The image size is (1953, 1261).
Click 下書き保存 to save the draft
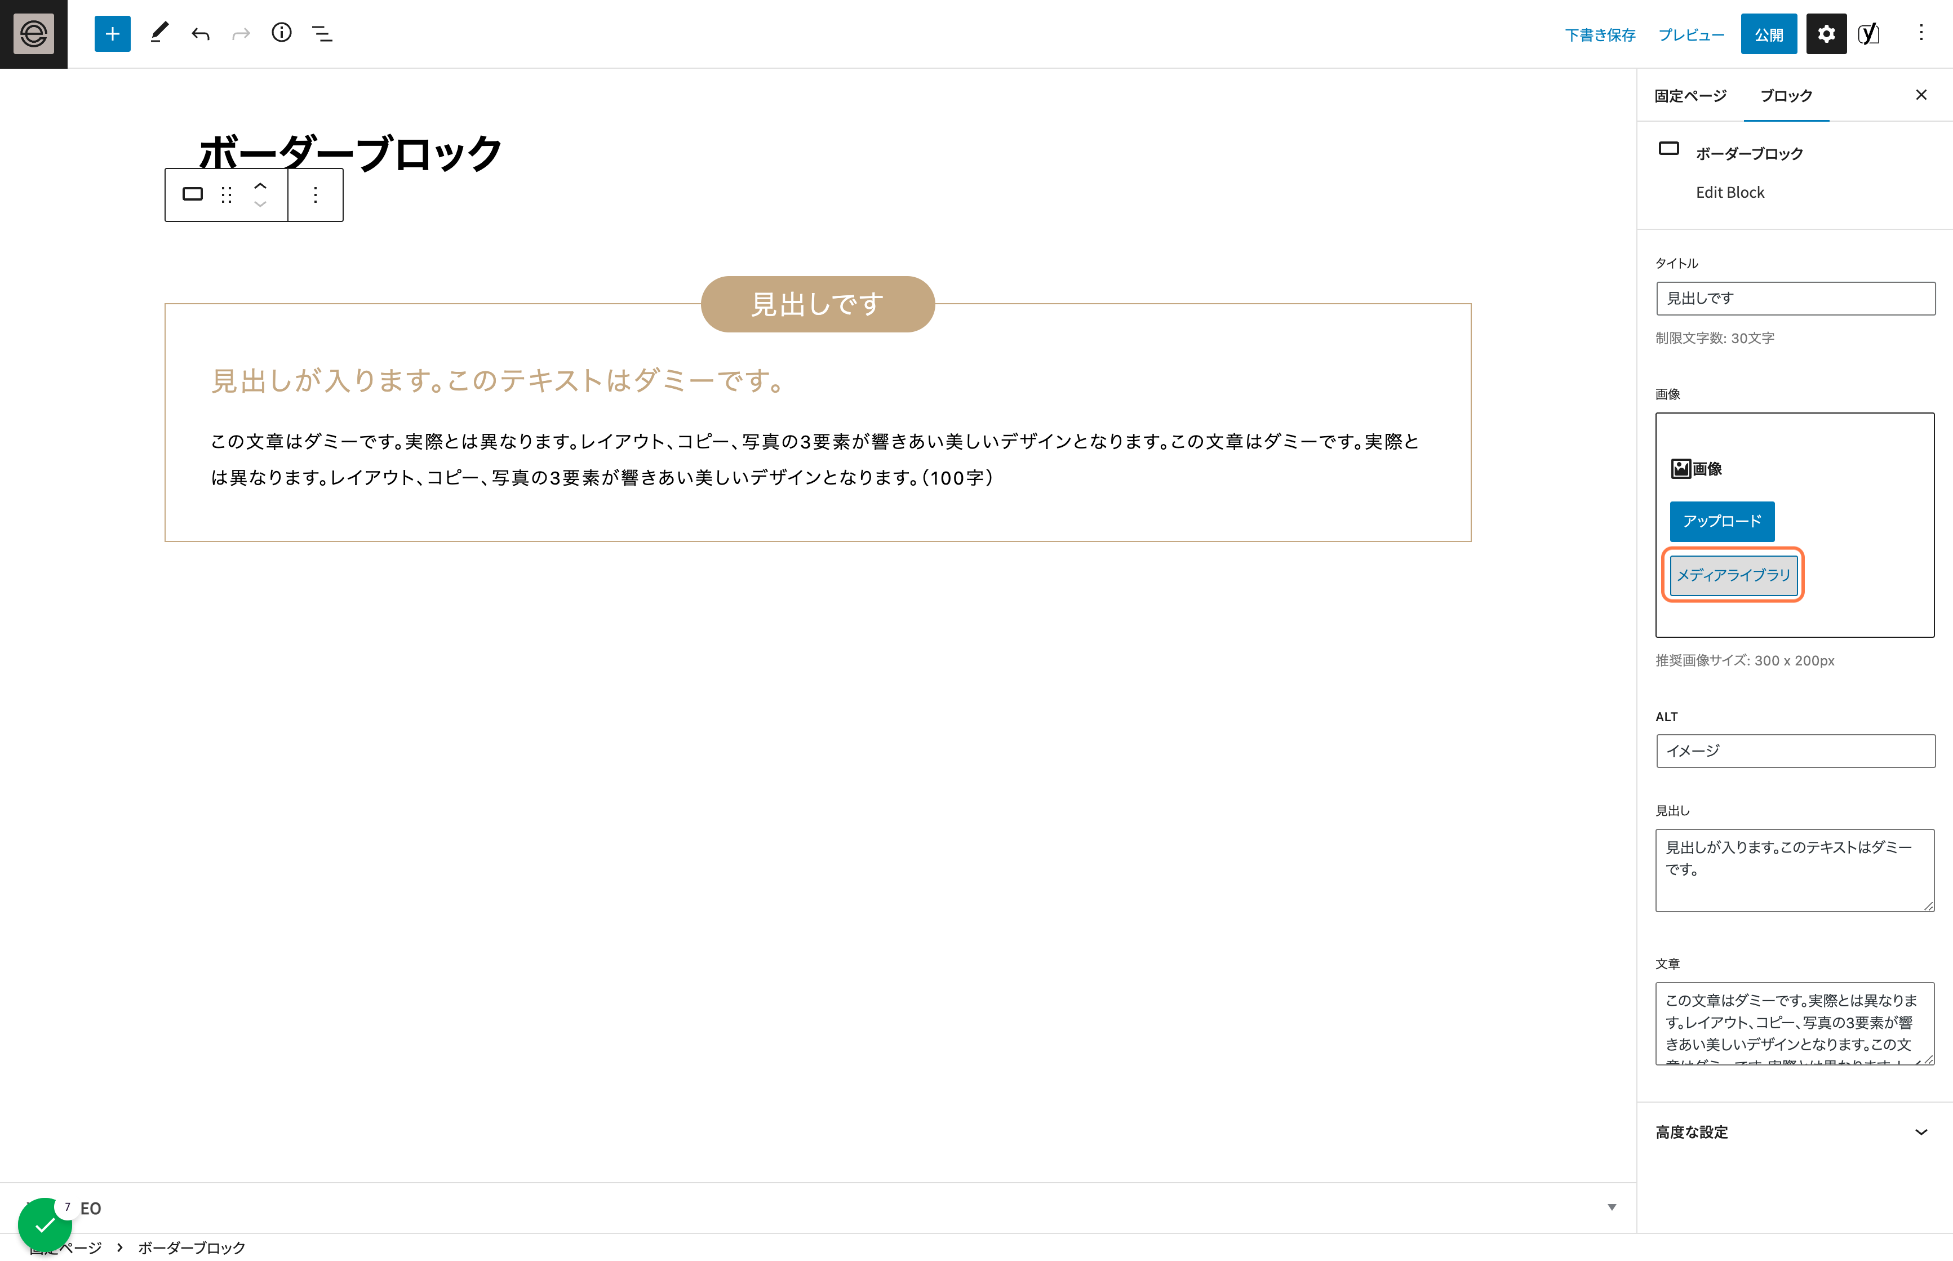tap(1600, 34)
